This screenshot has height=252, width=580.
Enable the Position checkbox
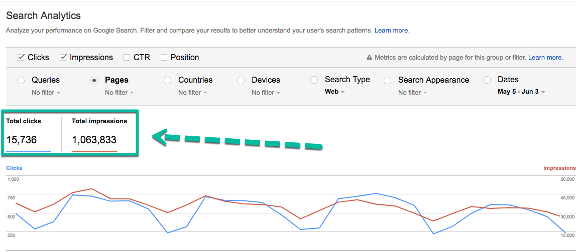[x=164, y=57]
